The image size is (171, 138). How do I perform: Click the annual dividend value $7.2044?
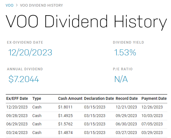[24, 79]
